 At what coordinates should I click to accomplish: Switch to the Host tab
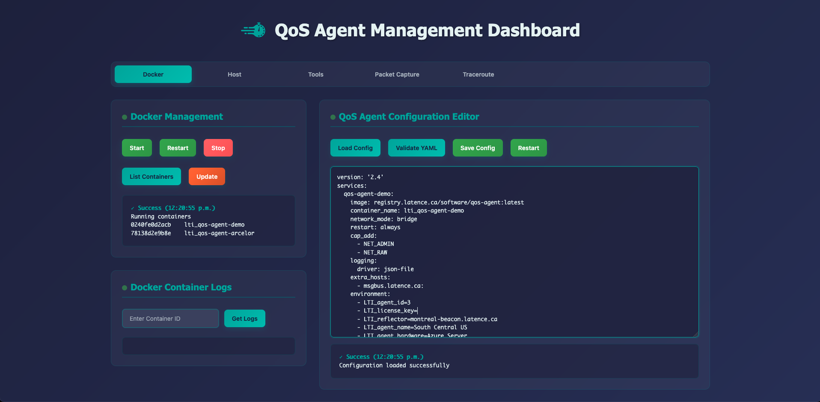click(x=235, y=74)
